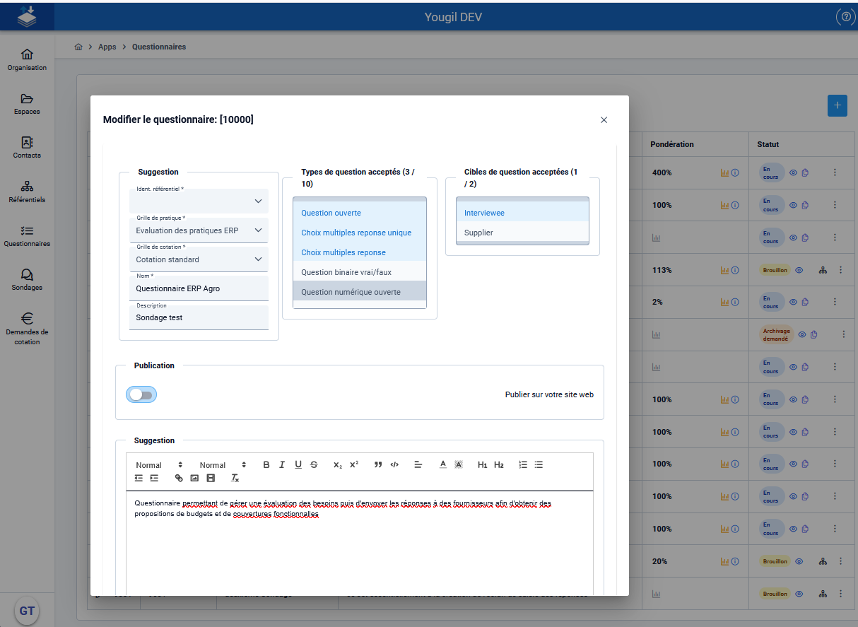The width and height of the screenshot is (858, 627).
Task: View the Archivage demandé row eye icon
Action: click(802, 334)
